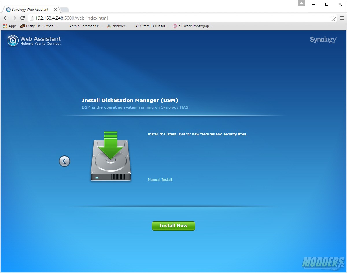Screen dimensions: 347x273
Task: Open the Chrome hamburger menu
Action: click(x=342, y=18)
